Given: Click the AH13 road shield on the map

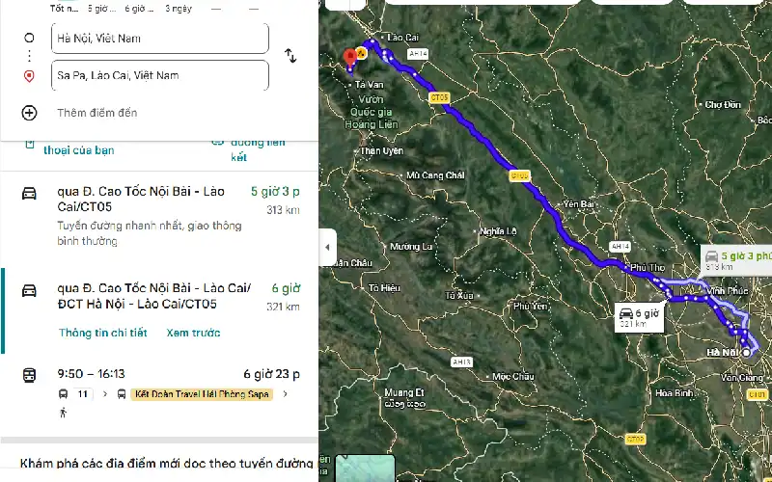Looking at the screenshot, I should (461, 362).
